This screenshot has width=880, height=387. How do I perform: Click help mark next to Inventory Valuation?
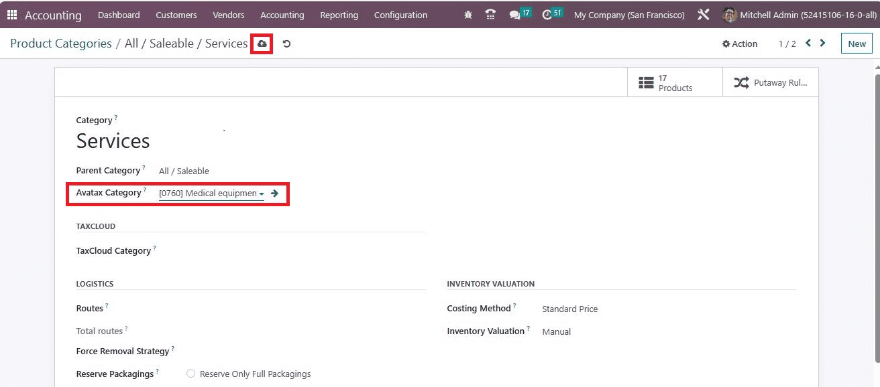click(528, 328)
